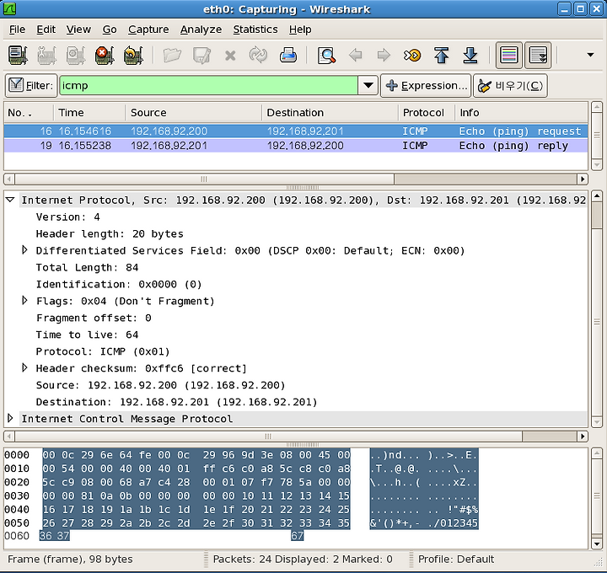The height and width of the screenshot is (573, 607).
Task: Open the File menu
Action: [17, 29]
